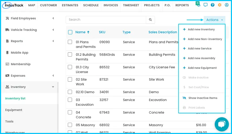The width and height of the screenshot is (232, 134).
Task: Open Inventory list in sidebar
Action: tap(15, 98)
